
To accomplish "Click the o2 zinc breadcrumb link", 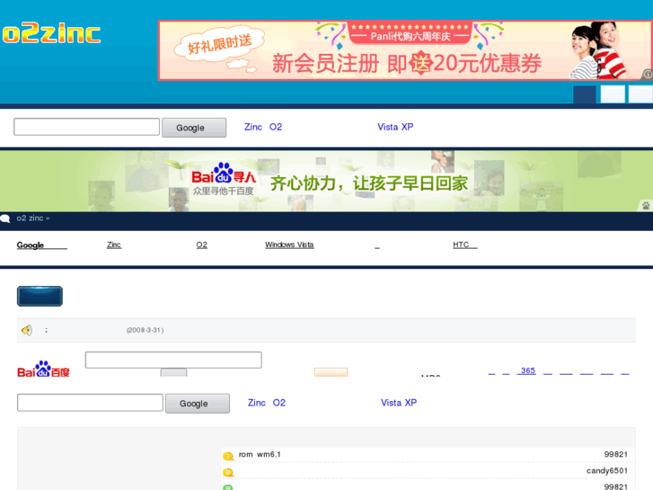I will point(30,218).
